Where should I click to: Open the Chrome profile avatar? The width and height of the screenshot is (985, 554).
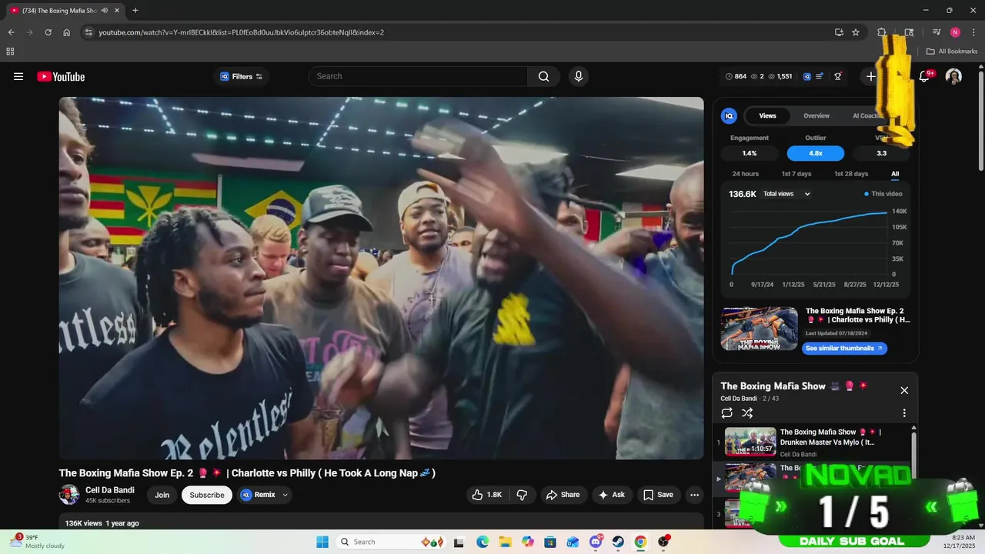click(x=955, y=32)
